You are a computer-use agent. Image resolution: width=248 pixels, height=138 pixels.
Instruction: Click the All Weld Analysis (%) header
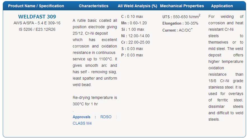pyautogui.click(x=137, y=6)
